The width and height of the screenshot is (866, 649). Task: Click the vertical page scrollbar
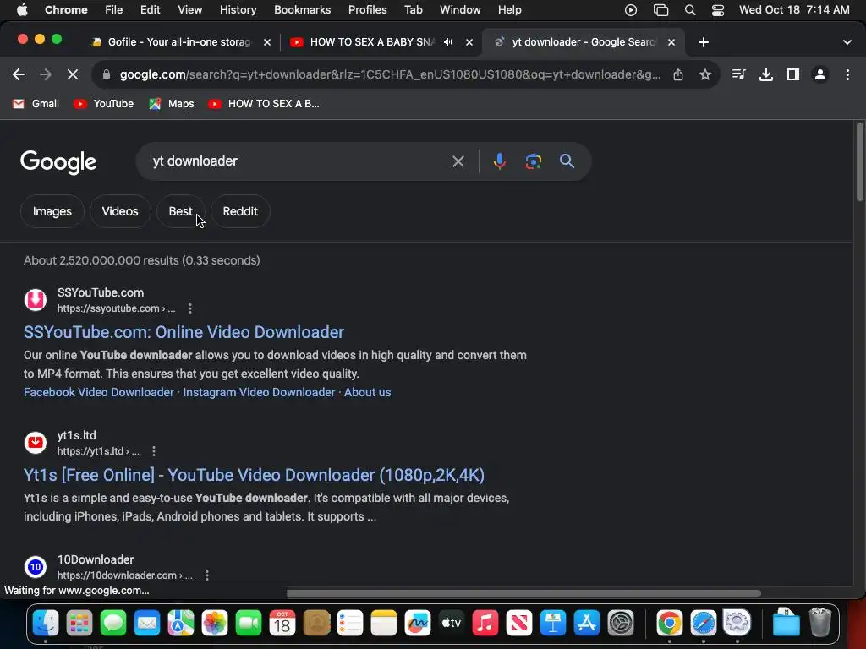coord(860,163)
